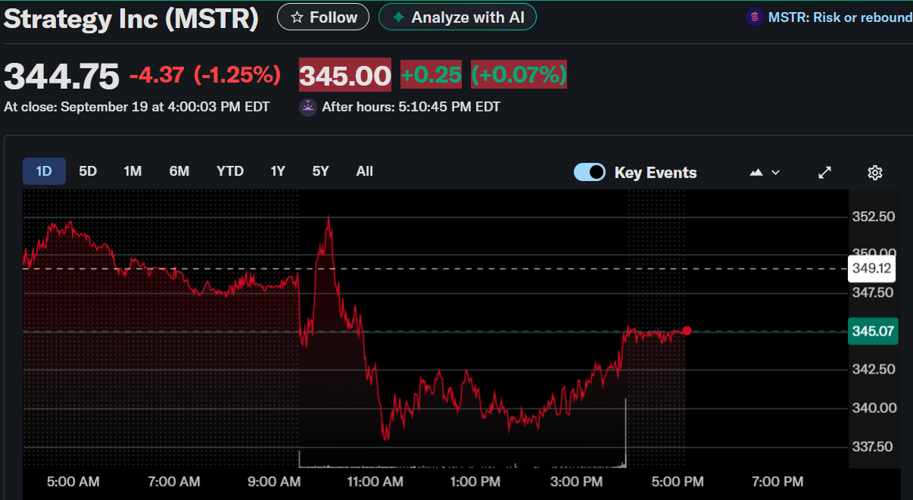This screenshot has width=913, height=500.
Task: Open chart settings gear
Action: point(875,173)
